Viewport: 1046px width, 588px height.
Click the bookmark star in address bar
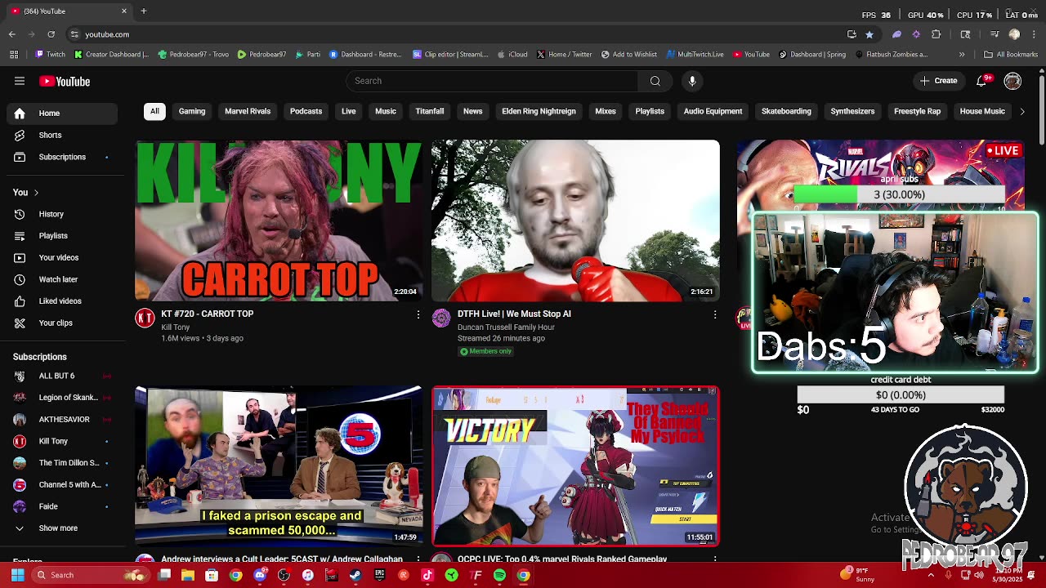(x=869, y=34)
